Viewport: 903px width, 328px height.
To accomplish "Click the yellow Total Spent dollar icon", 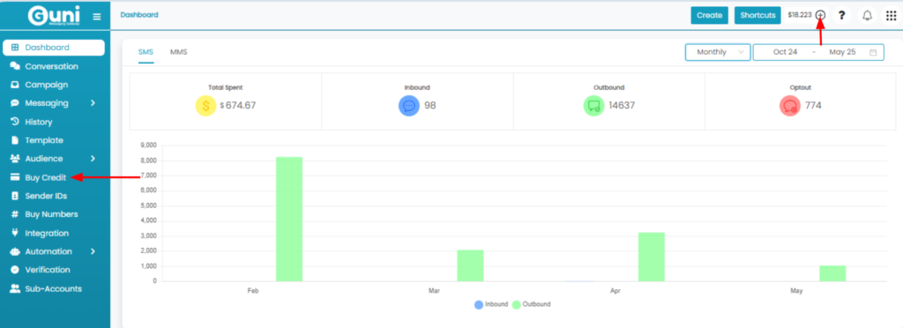I will pos(205,106).
